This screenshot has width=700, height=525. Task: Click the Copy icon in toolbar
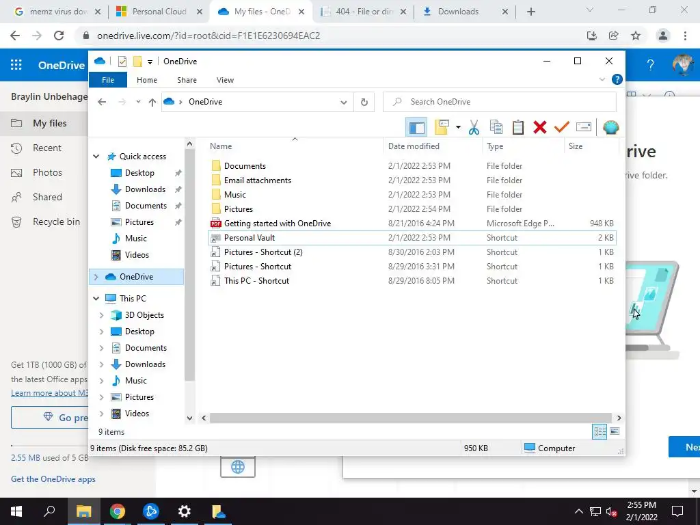click(x=496, y=128)
